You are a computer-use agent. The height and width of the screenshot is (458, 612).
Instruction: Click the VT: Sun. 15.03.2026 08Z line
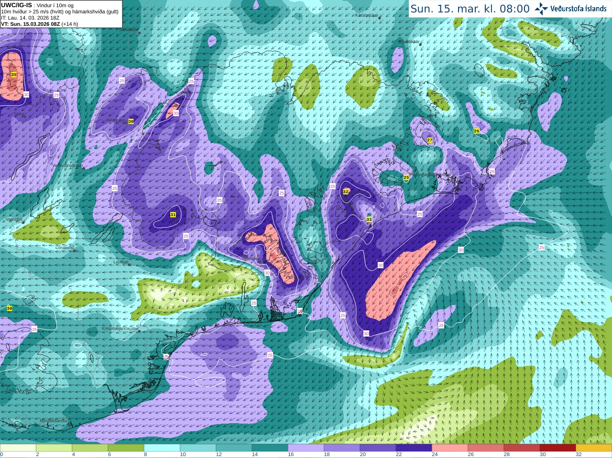[39, 24]
